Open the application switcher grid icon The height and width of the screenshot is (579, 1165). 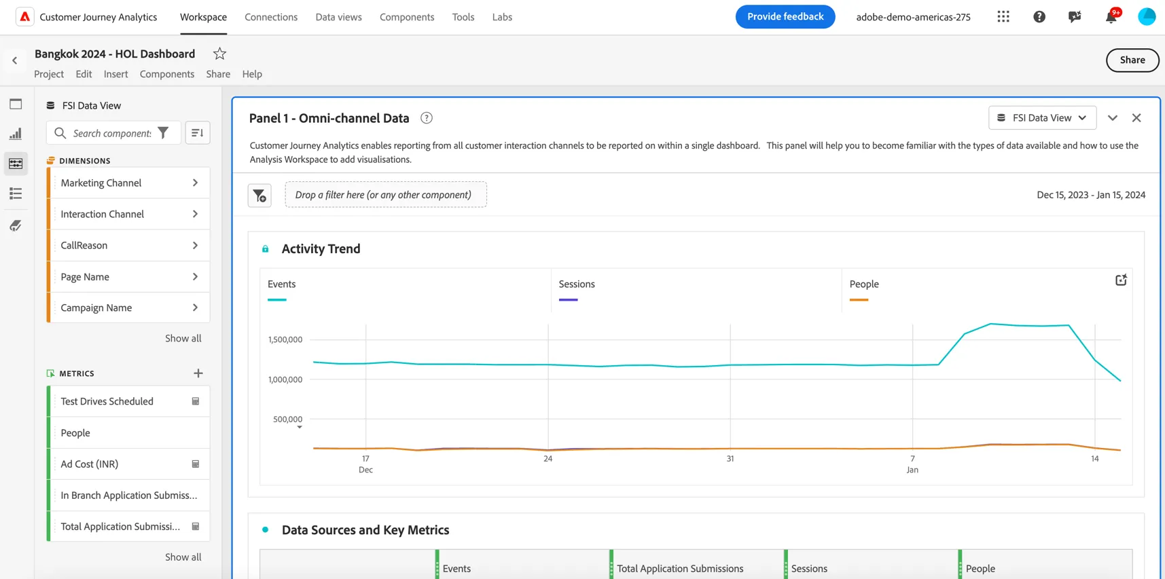1003,17
